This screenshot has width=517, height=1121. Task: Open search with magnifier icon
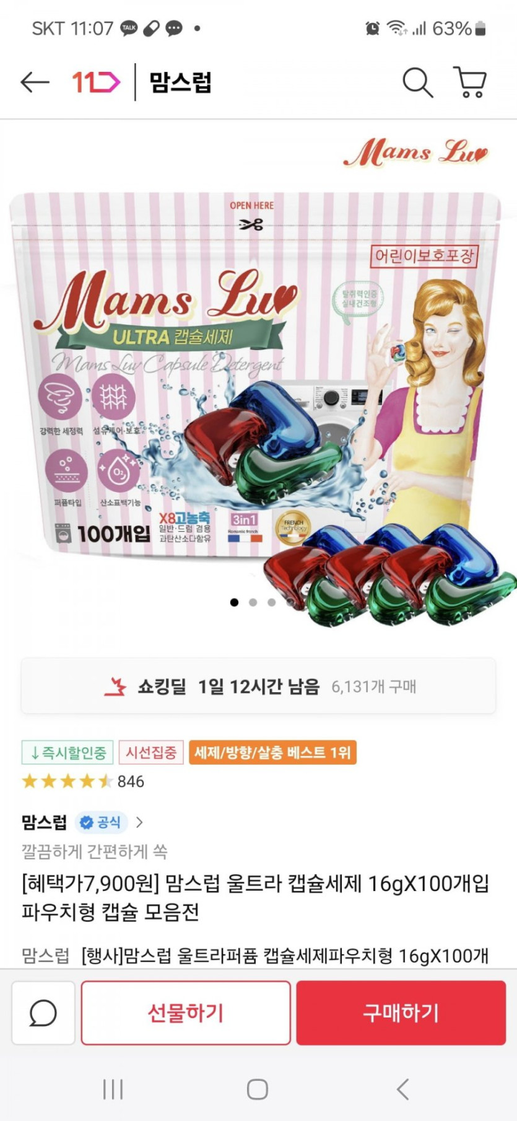tap(417, 82)
